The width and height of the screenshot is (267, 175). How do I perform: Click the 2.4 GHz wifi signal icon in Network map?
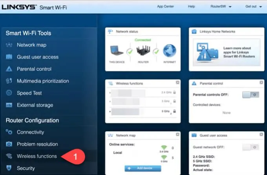164,147
